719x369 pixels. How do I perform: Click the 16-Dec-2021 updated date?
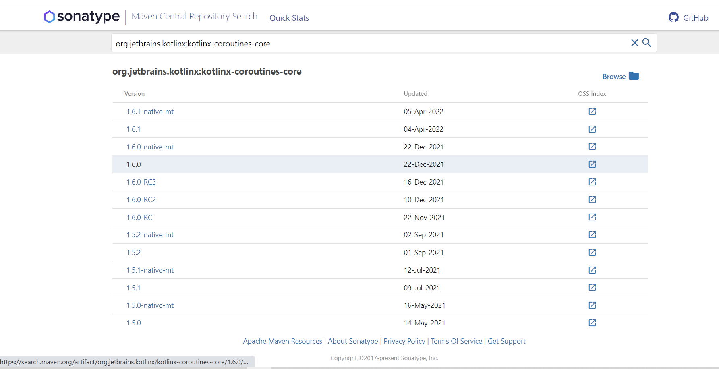(424, 182)
